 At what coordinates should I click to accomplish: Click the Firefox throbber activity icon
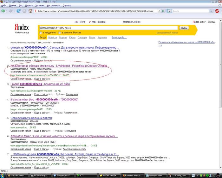pyautogui.click(x=219, y=5)
